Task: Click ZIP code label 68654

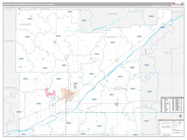Action: [x=147, y=65]
